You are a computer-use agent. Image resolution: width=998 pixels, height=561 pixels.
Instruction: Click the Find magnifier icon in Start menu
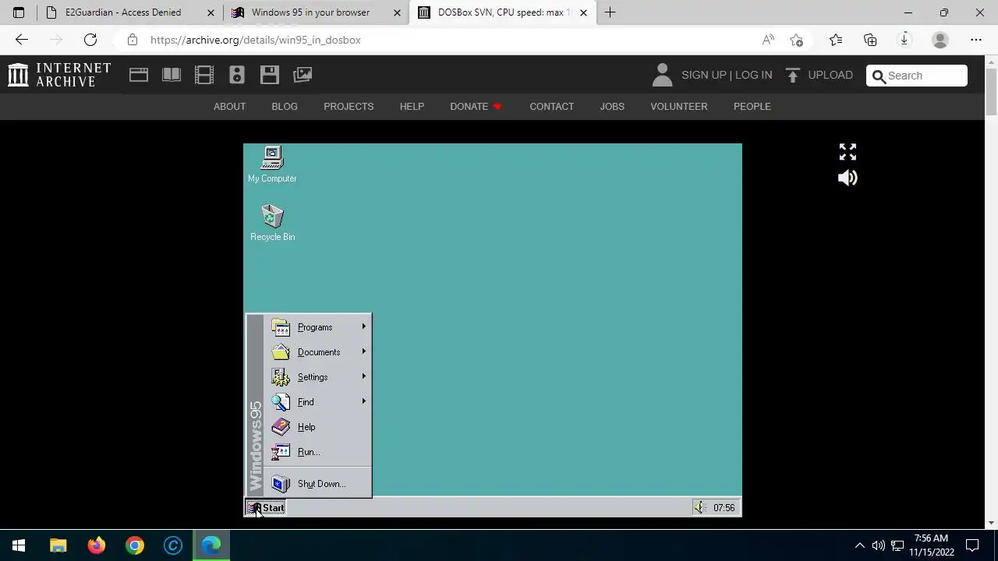click(281, 402)
